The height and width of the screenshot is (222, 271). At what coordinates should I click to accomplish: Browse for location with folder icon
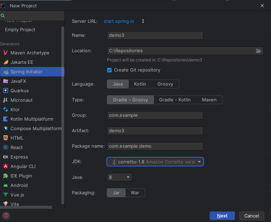tap(258, 51)
